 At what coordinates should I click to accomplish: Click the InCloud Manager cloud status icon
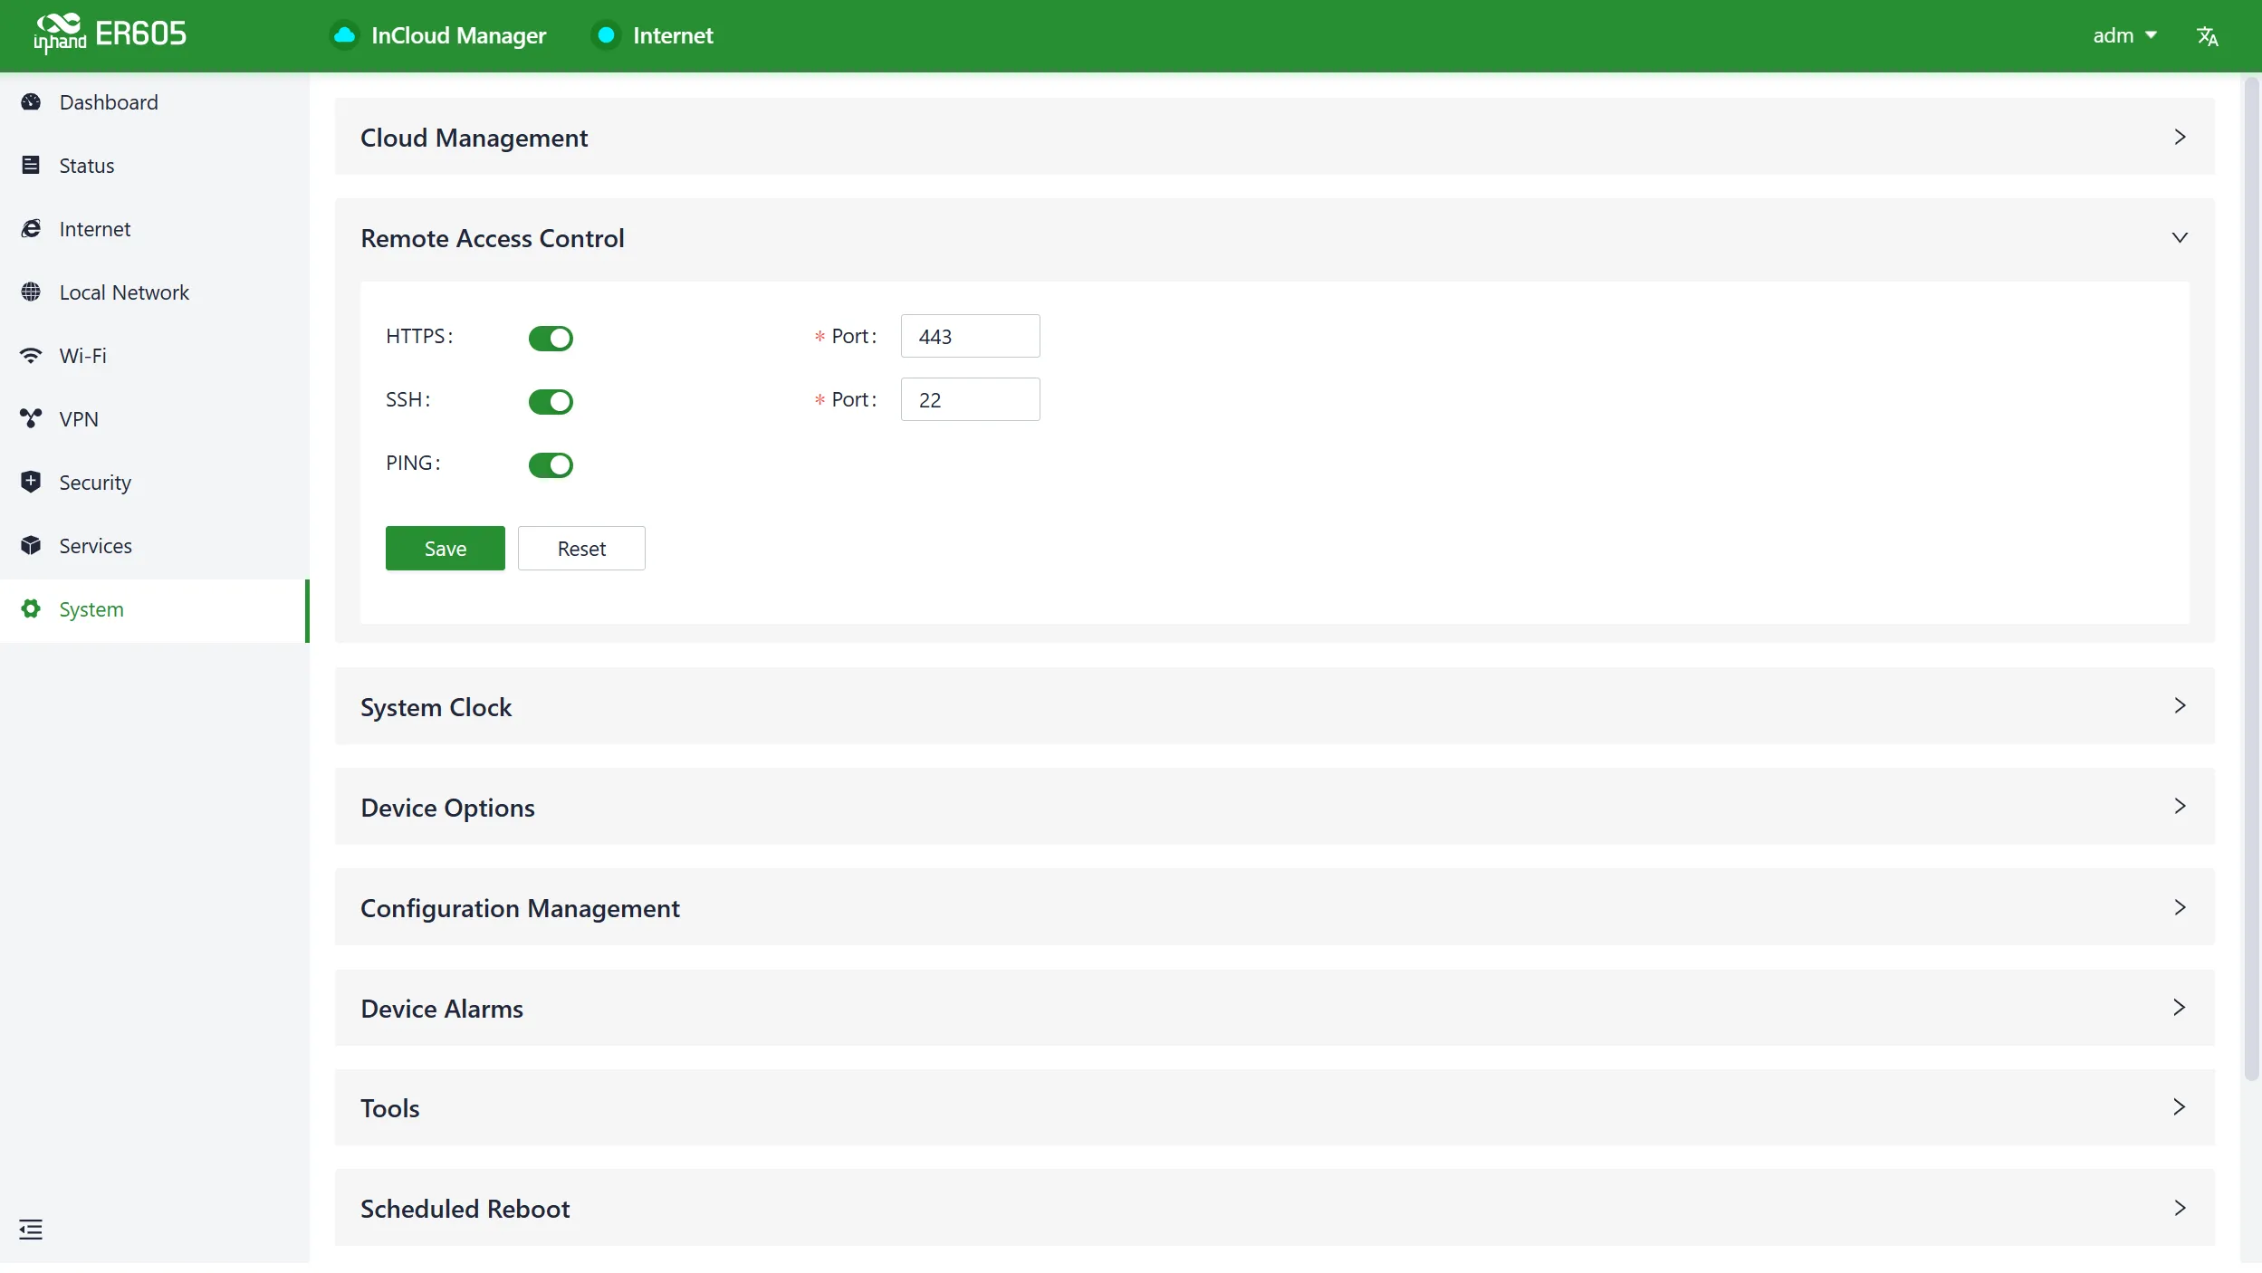[x=344, y=35]
